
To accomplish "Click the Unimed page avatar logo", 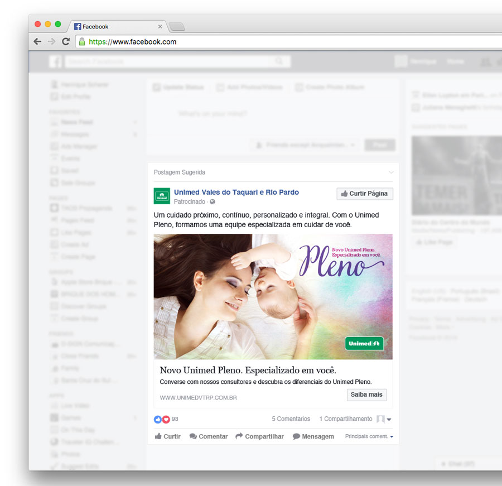I will (162, 196).
